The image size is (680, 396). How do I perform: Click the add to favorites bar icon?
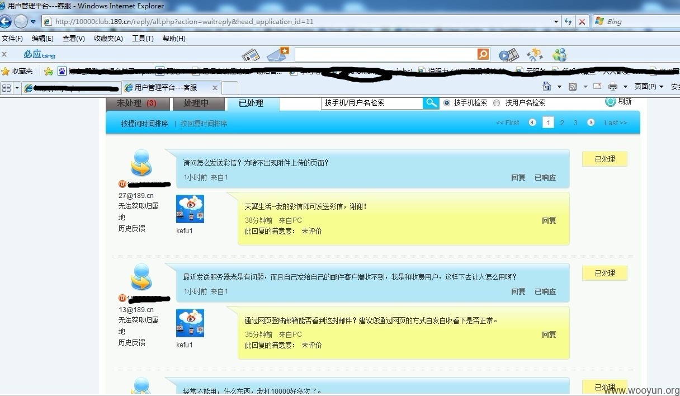[49, 71]
